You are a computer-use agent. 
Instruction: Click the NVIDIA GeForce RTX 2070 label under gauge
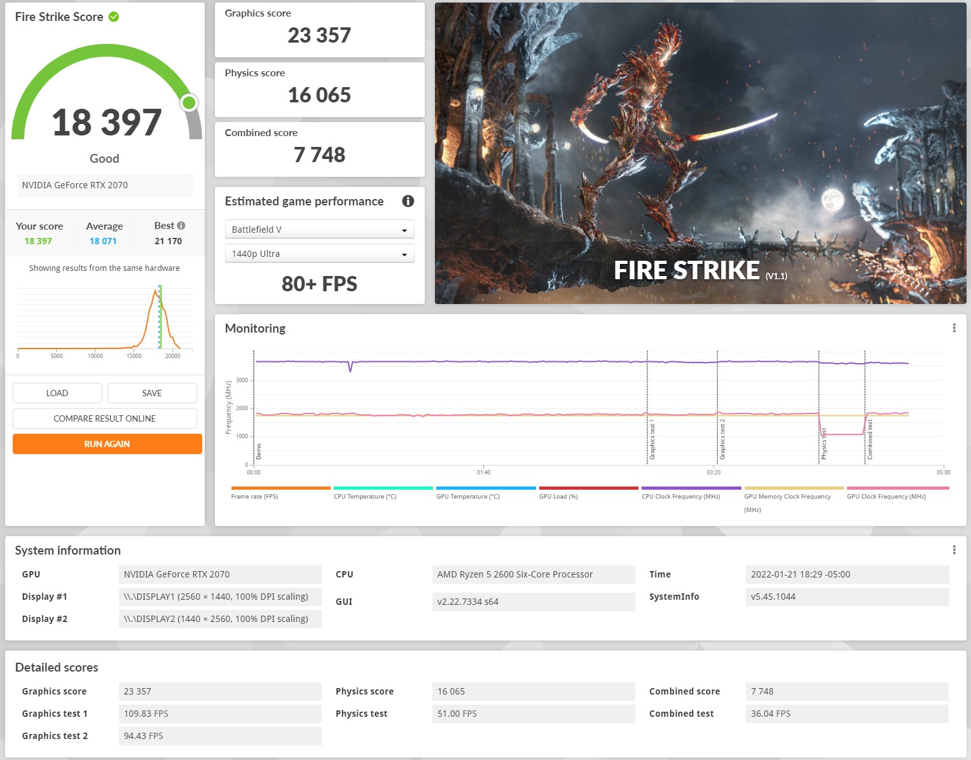(105, 185)
